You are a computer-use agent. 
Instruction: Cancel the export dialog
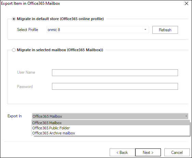click(x=177, y=153)
